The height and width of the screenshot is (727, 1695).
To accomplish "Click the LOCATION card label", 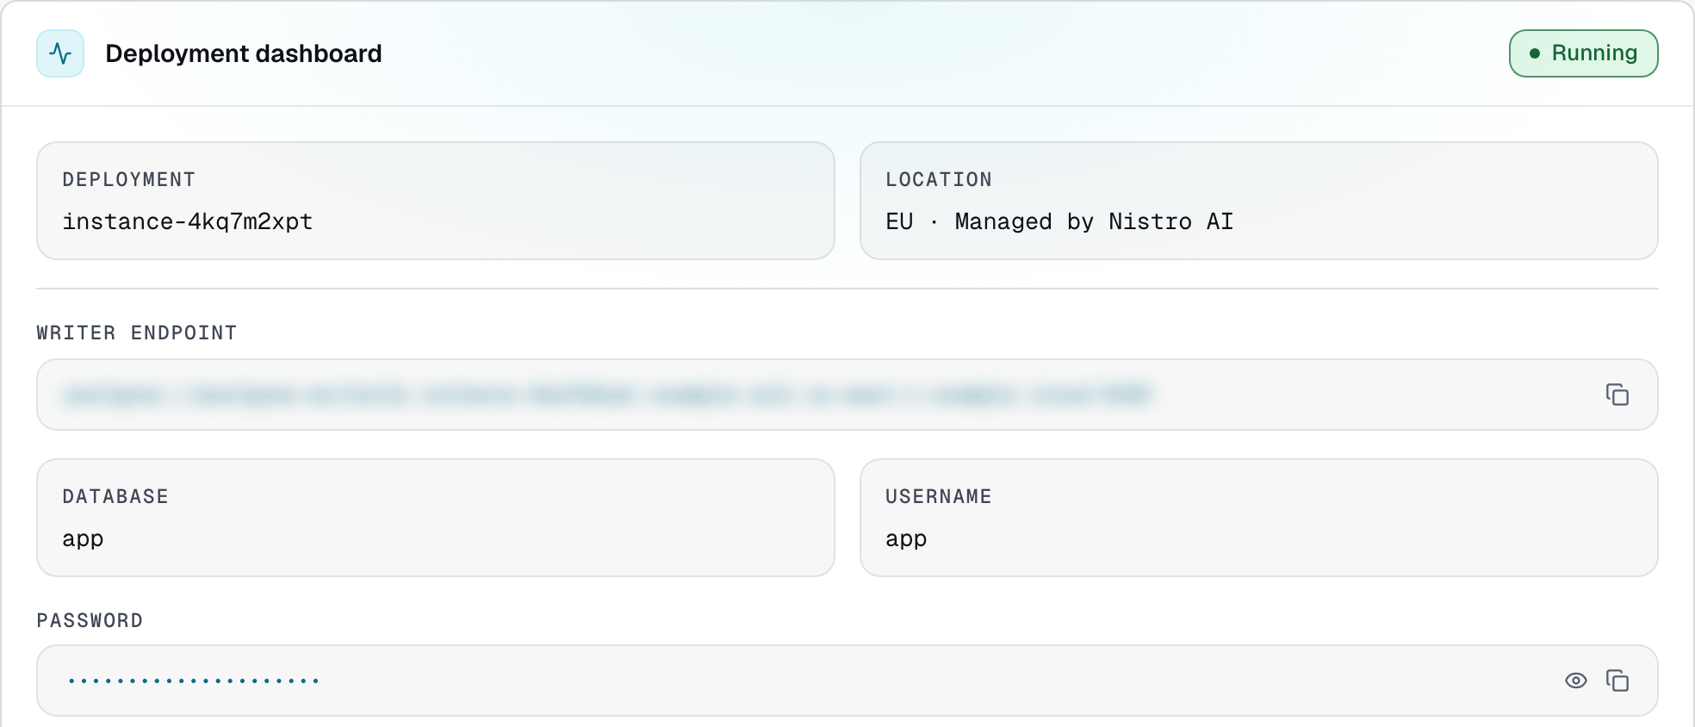I will click(x=939, y=179).
